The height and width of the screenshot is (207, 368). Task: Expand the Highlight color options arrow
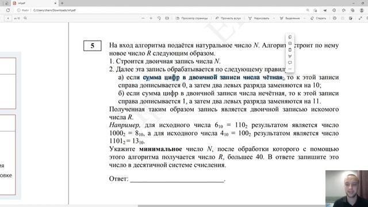[305, 18]
